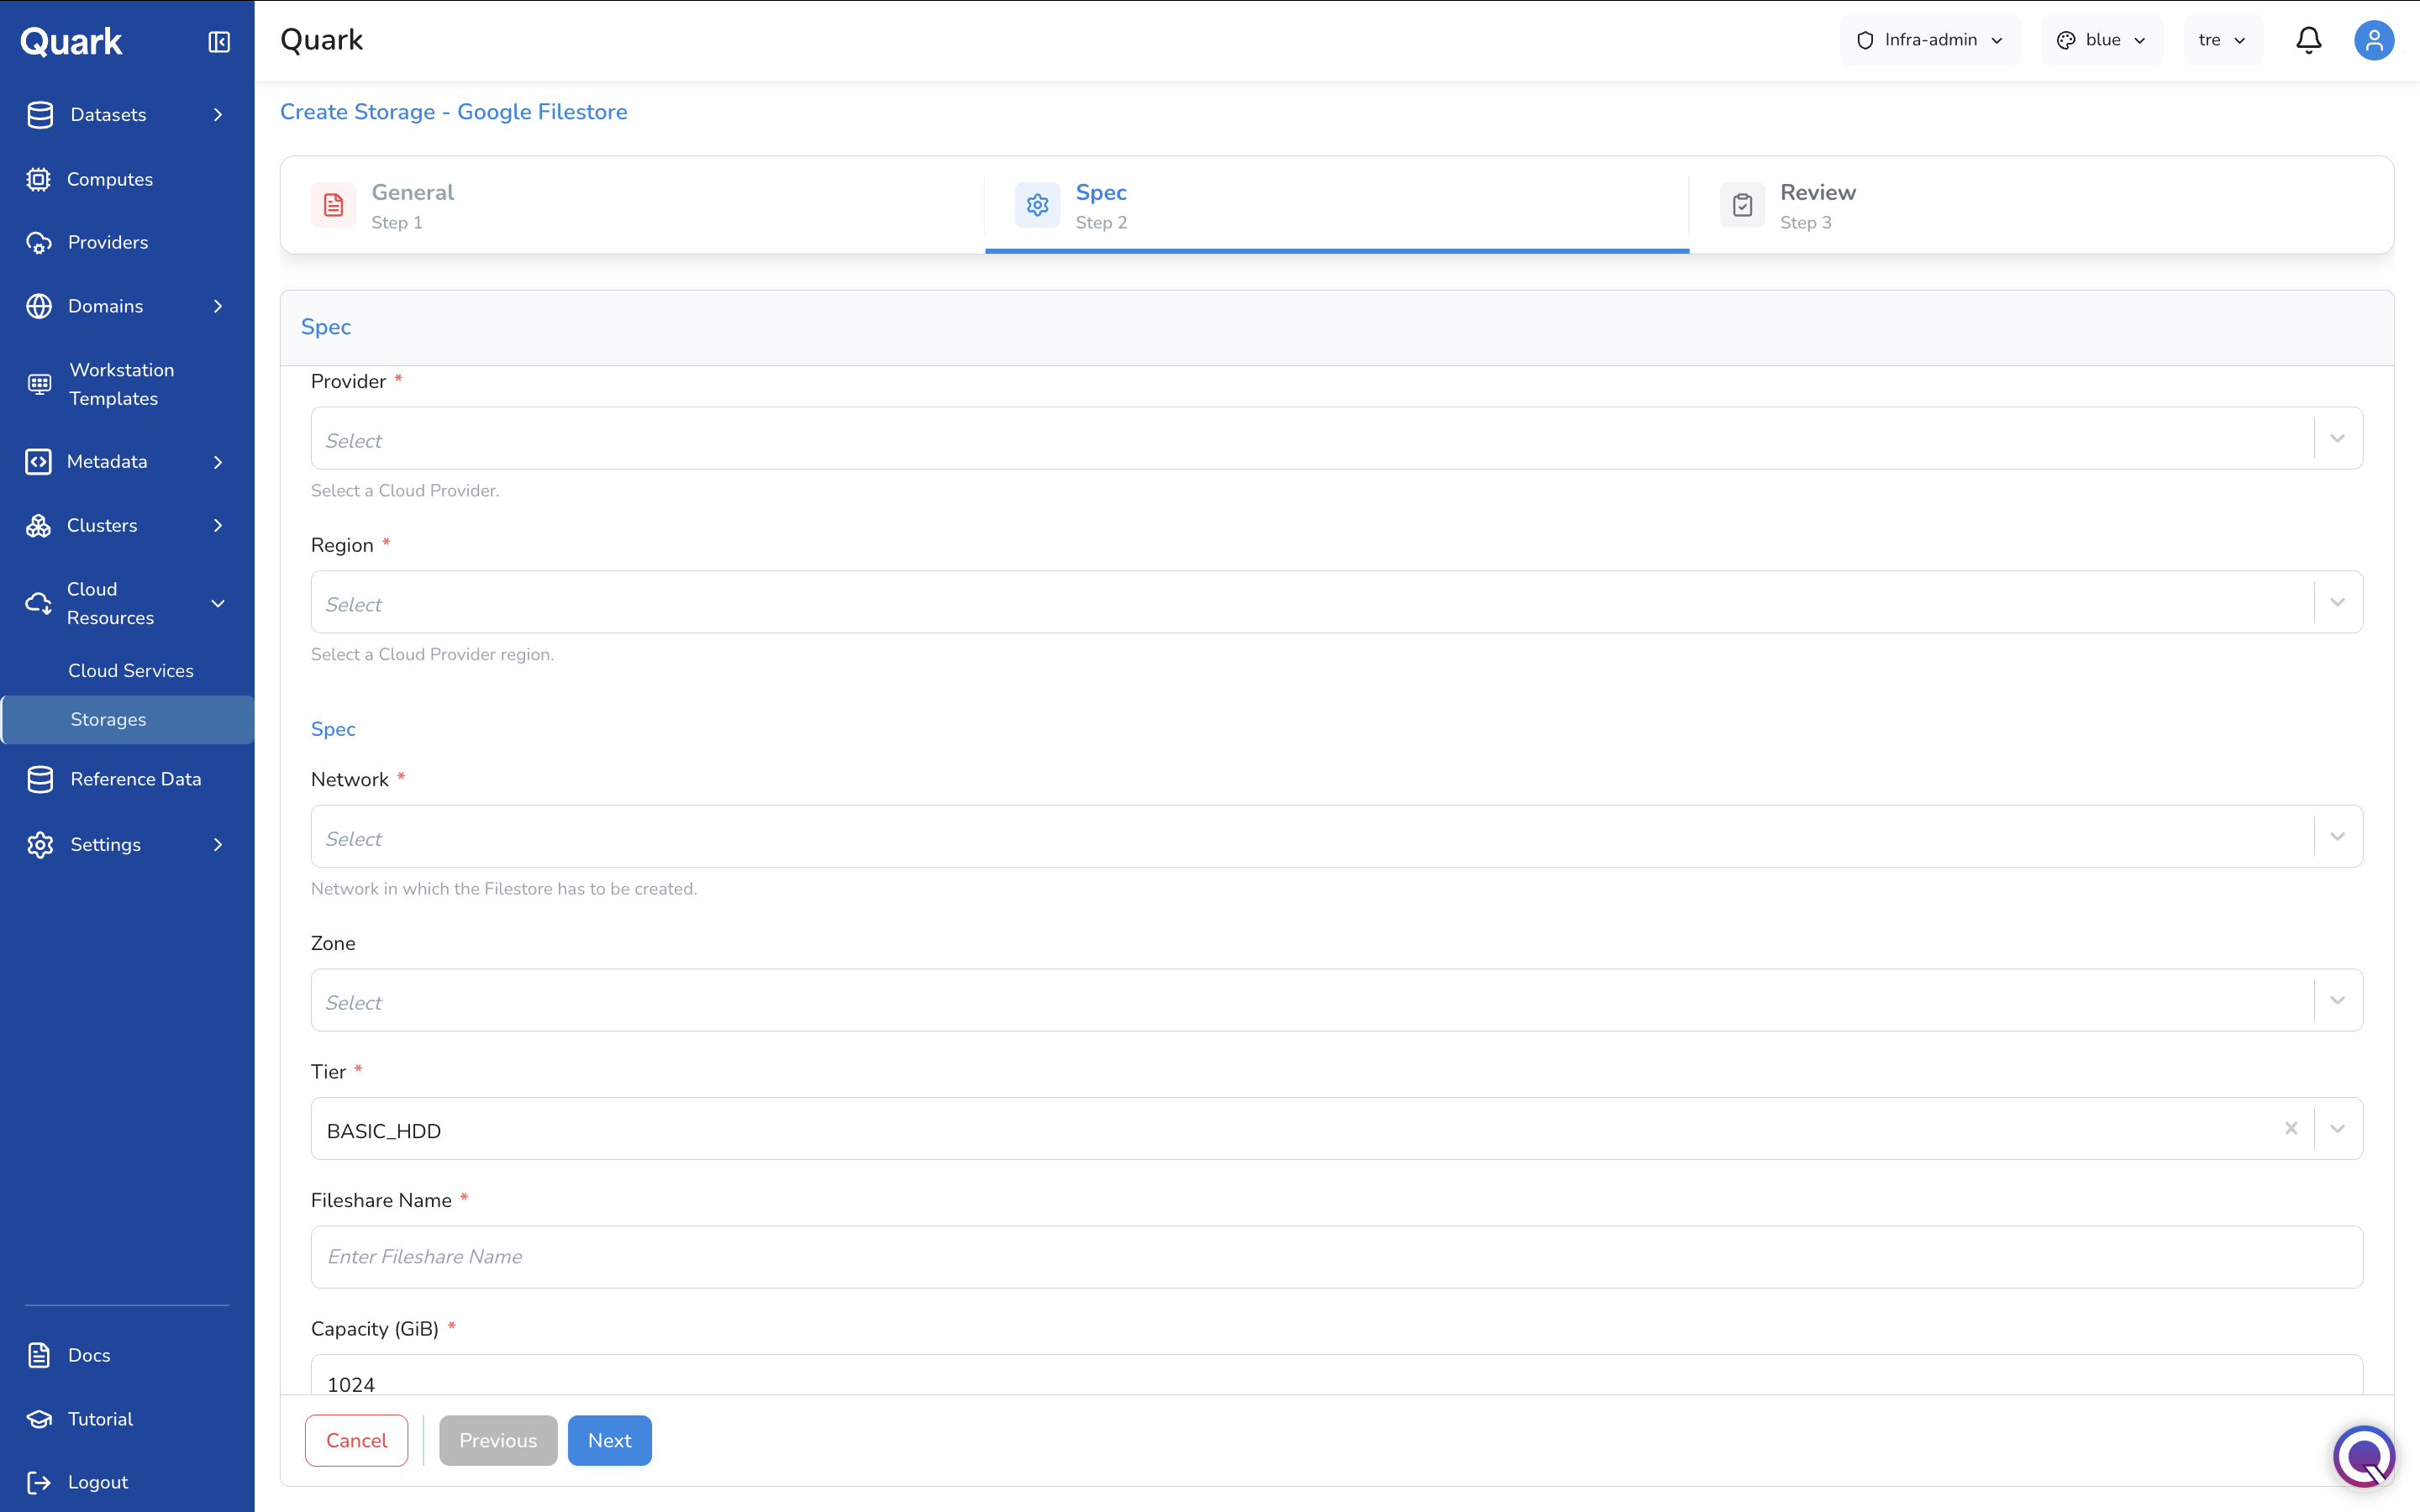2420x1512 pixels.
Task: Click the Clusters cubes icon
Action: point(38,525)
